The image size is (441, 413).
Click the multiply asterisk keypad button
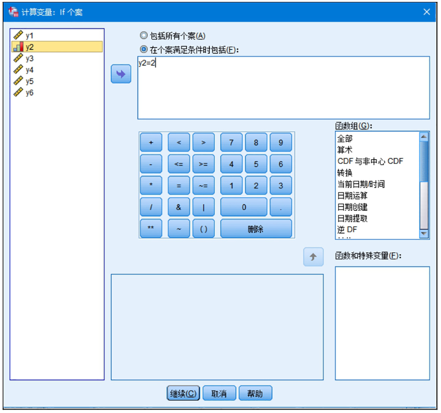[x=151, y=185]
